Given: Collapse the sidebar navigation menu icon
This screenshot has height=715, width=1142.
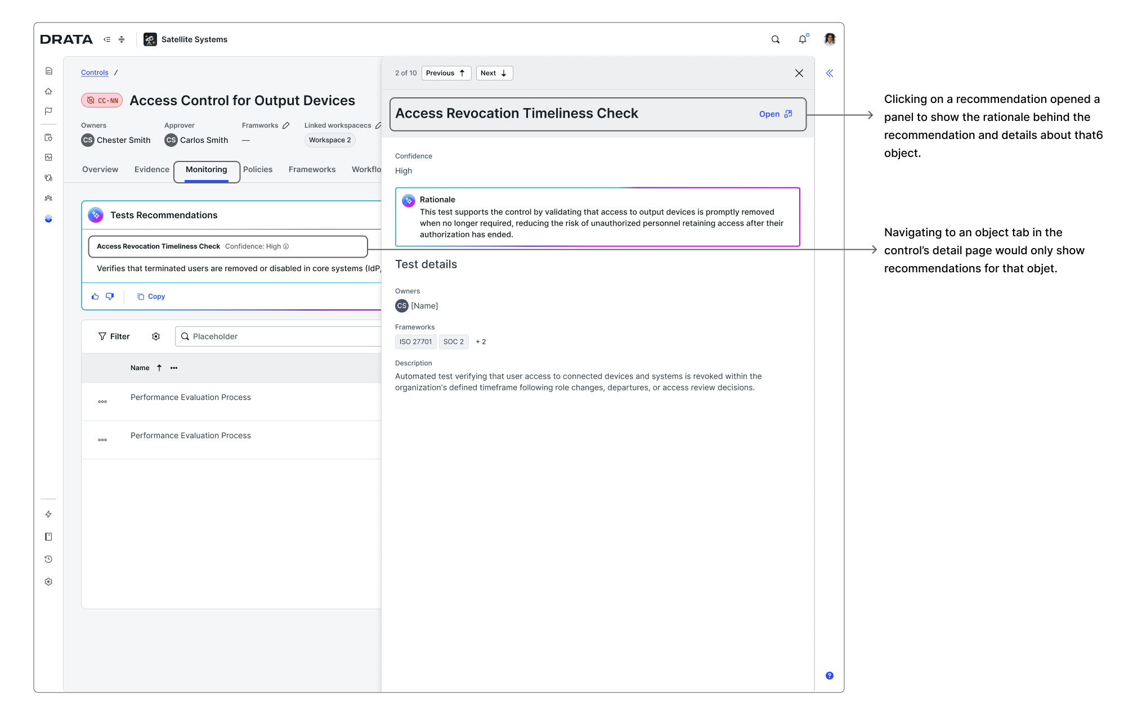Looking at the screenshot, I should tap(107, 39).
